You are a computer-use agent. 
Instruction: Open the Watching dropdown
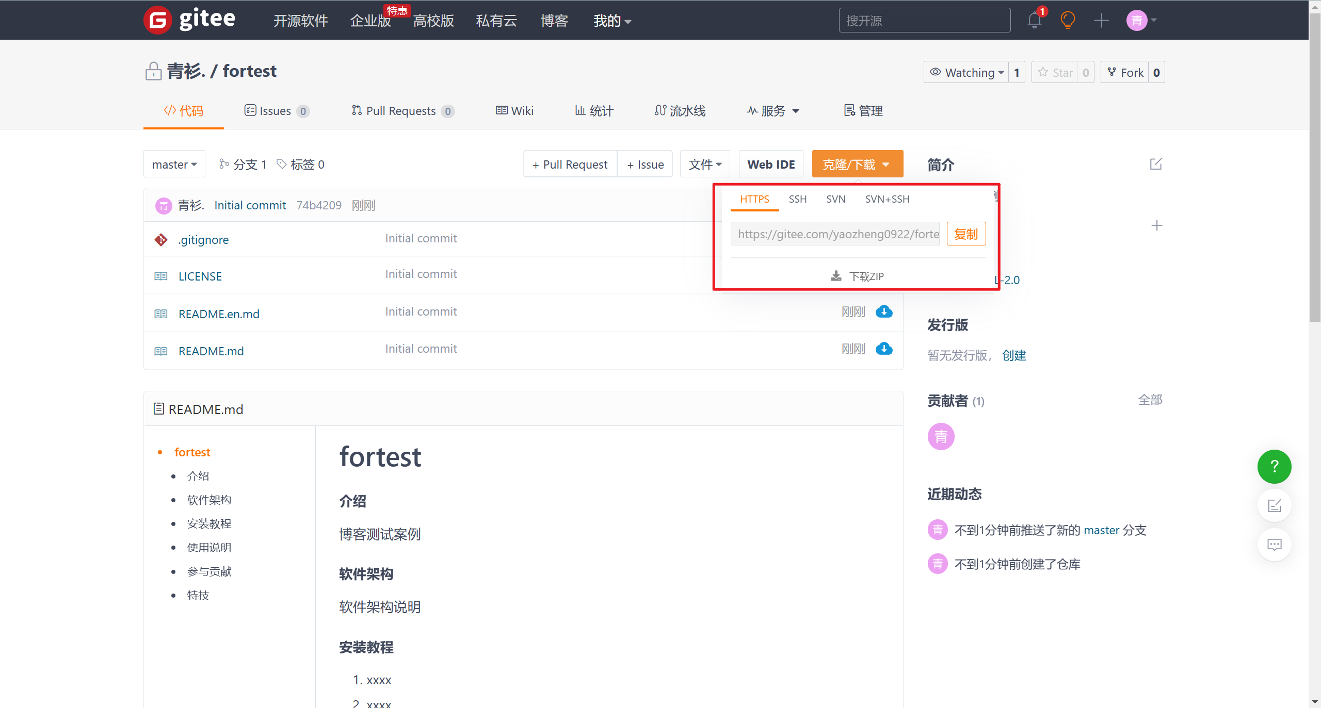966,72
